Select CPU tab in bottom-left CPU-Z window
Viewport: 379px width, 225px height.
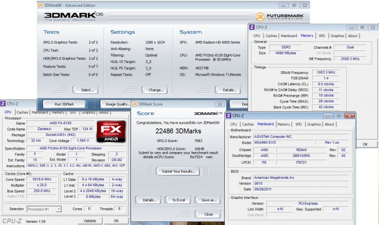pyautogui.click(x=8, y=112)
